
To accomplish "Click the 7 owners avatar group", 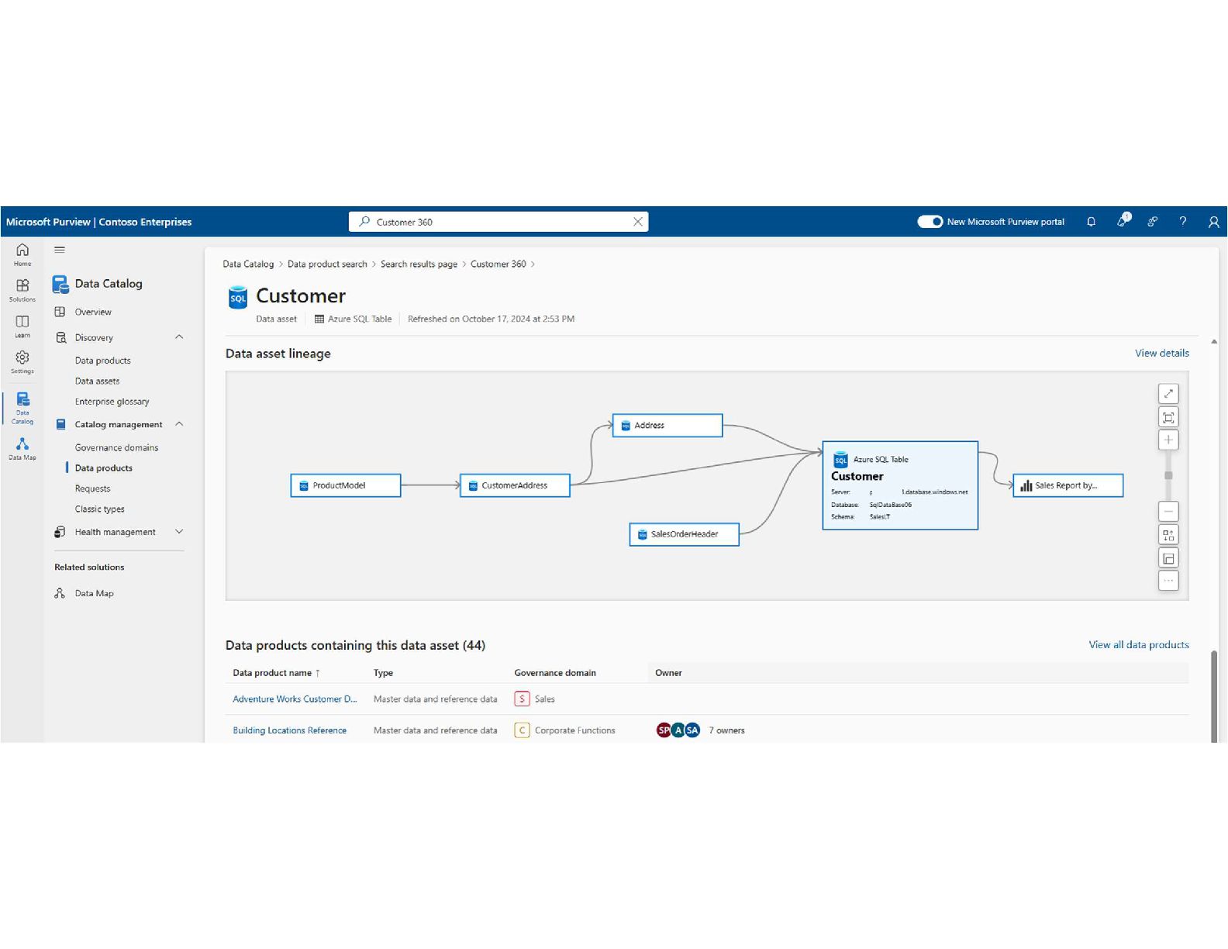I will point(700,730).
